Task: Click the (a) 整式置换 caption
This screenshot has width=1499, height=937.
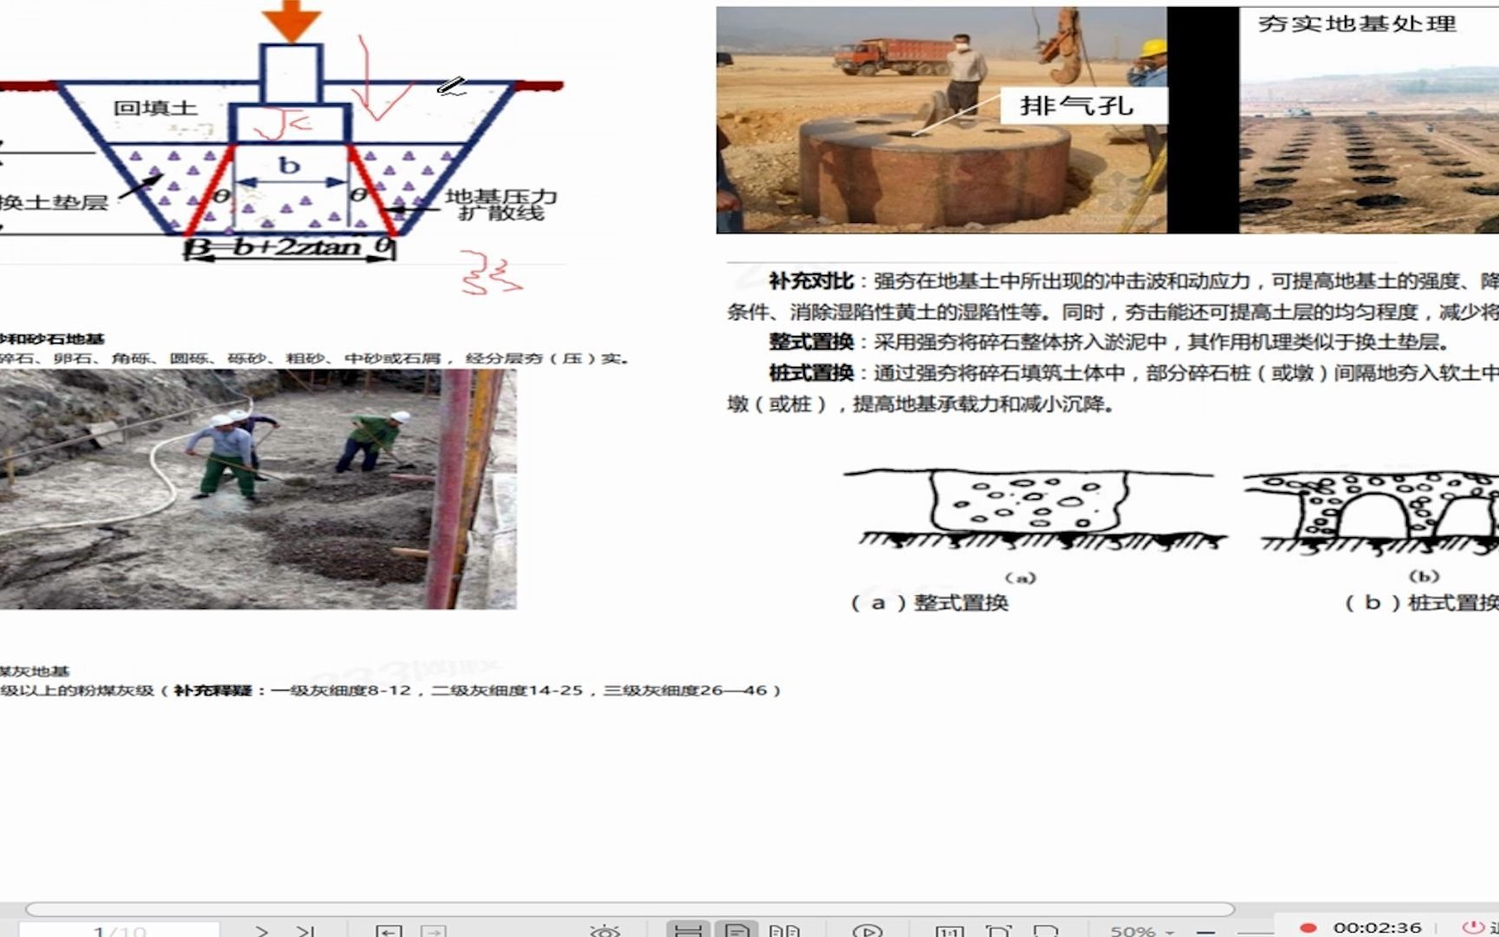Action: [929, 602]
